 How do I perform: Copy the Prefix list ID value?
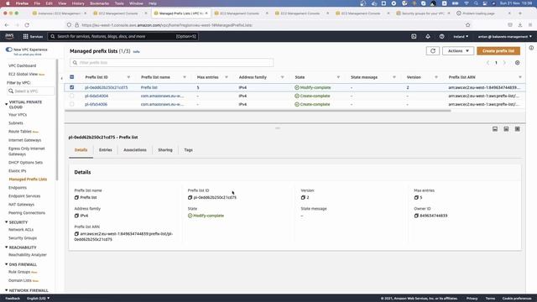[x=190, y=198]
